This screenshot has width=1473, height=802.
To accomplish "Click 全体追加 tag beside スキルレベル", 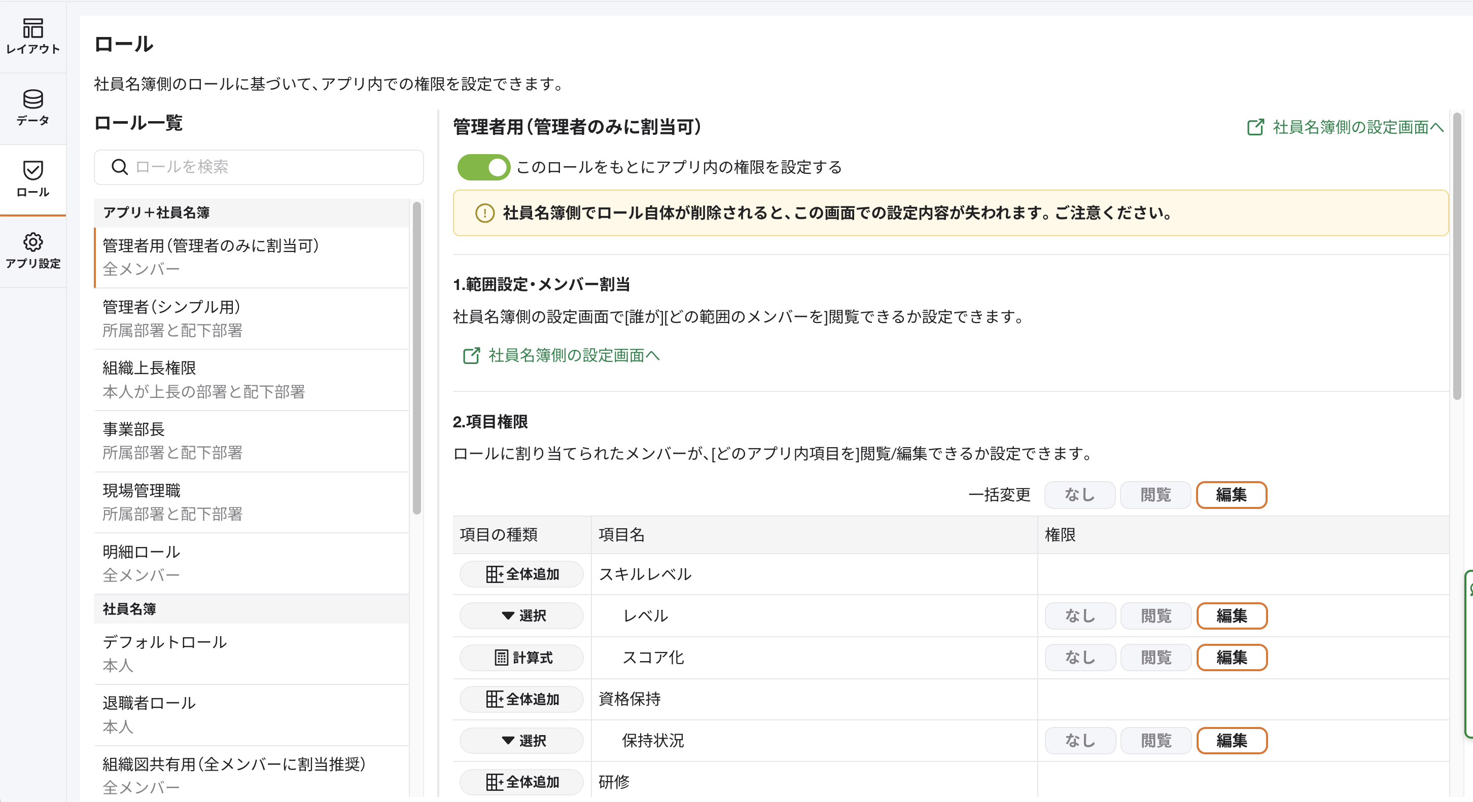I will point(521,574).
